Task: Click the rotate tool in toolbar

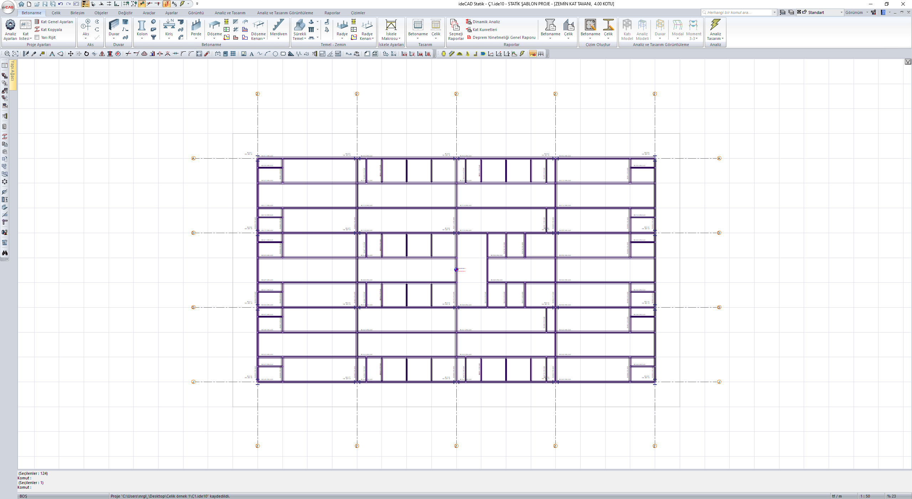Action: click(87, 54)
